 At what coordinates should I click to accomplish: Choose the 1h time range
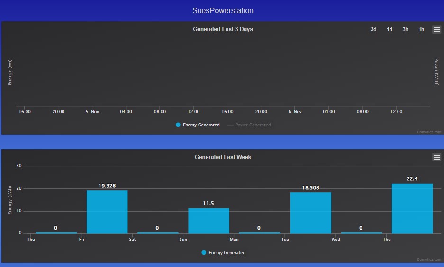pyautogui.click(x=421, y=29)
